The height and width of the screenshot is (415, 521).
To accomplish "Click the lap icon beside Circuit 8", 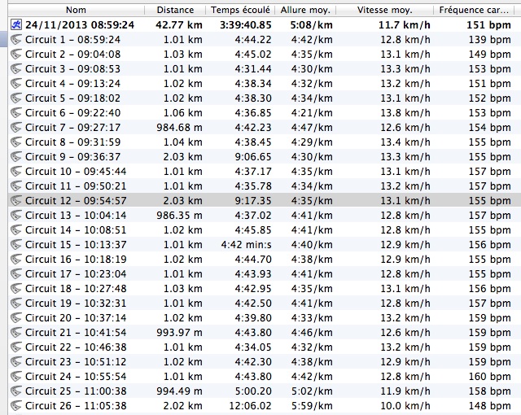I will [16, 142].
